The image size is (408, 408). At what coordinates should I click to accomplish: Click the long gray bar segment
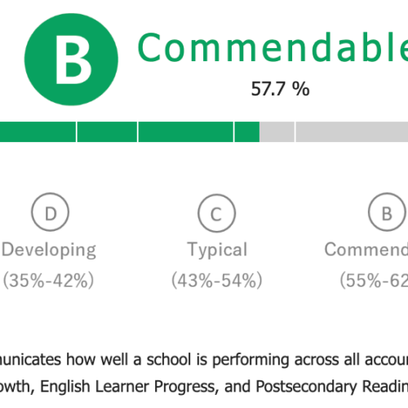point(352,131)
